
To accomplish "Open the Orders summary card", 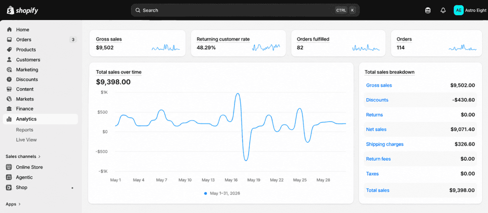I will pos(437,43).
